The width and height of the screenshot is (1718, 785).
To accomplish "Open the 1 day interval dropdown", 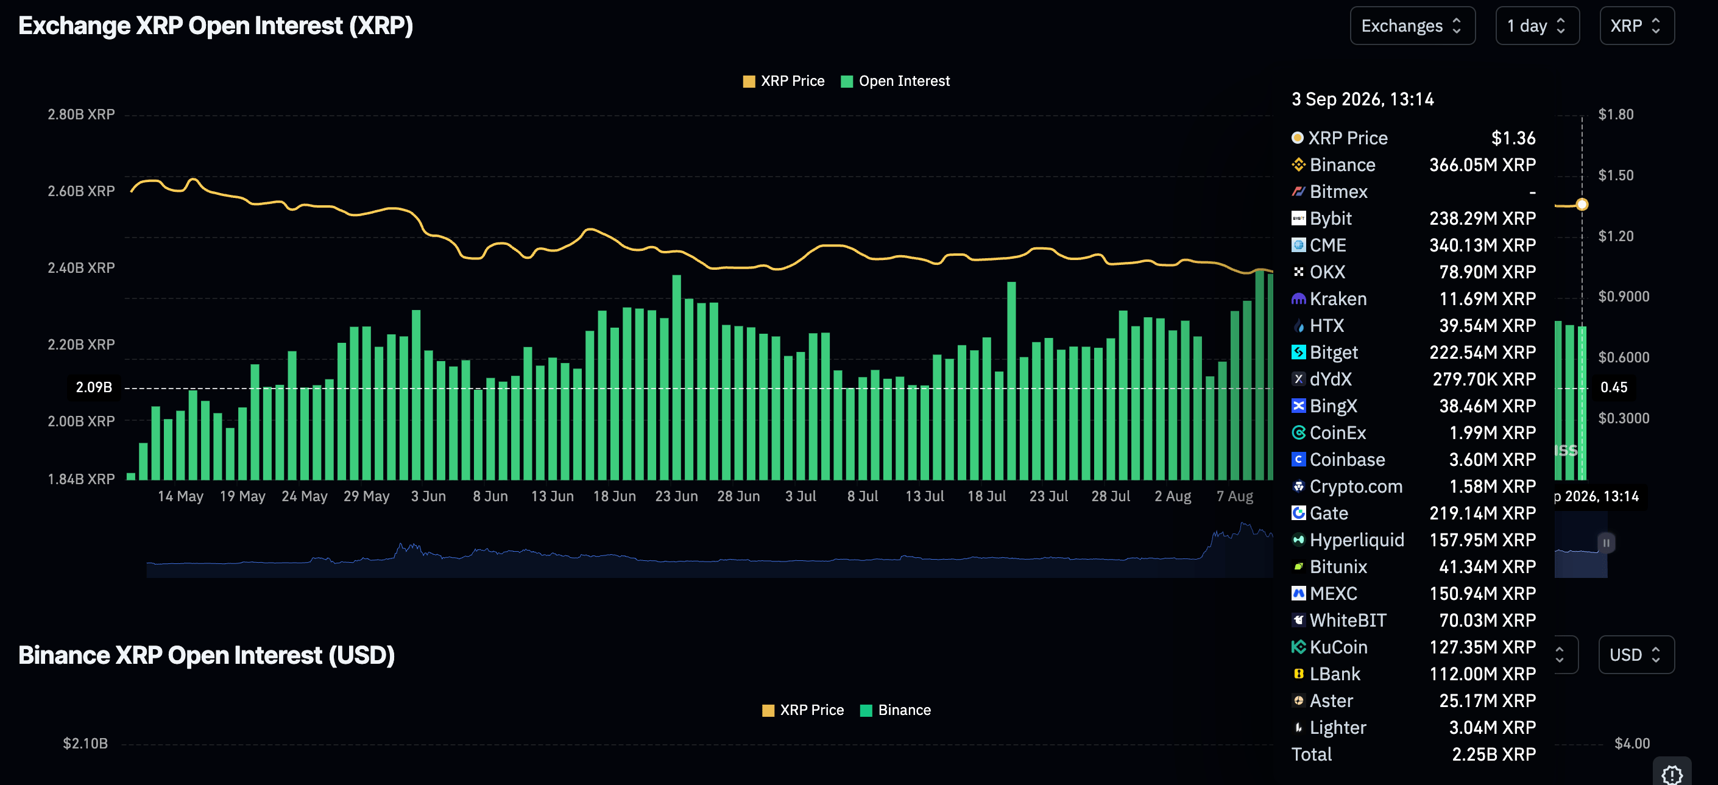I will click(x=1536, y=26).
